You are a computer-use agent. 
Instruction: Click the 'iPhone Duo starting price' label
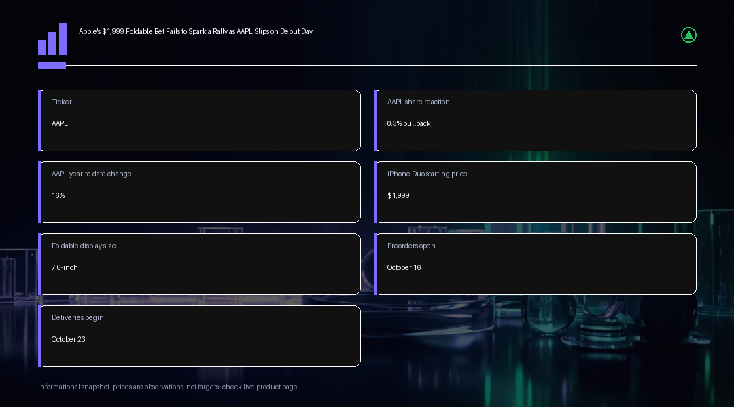coord(427,174)
